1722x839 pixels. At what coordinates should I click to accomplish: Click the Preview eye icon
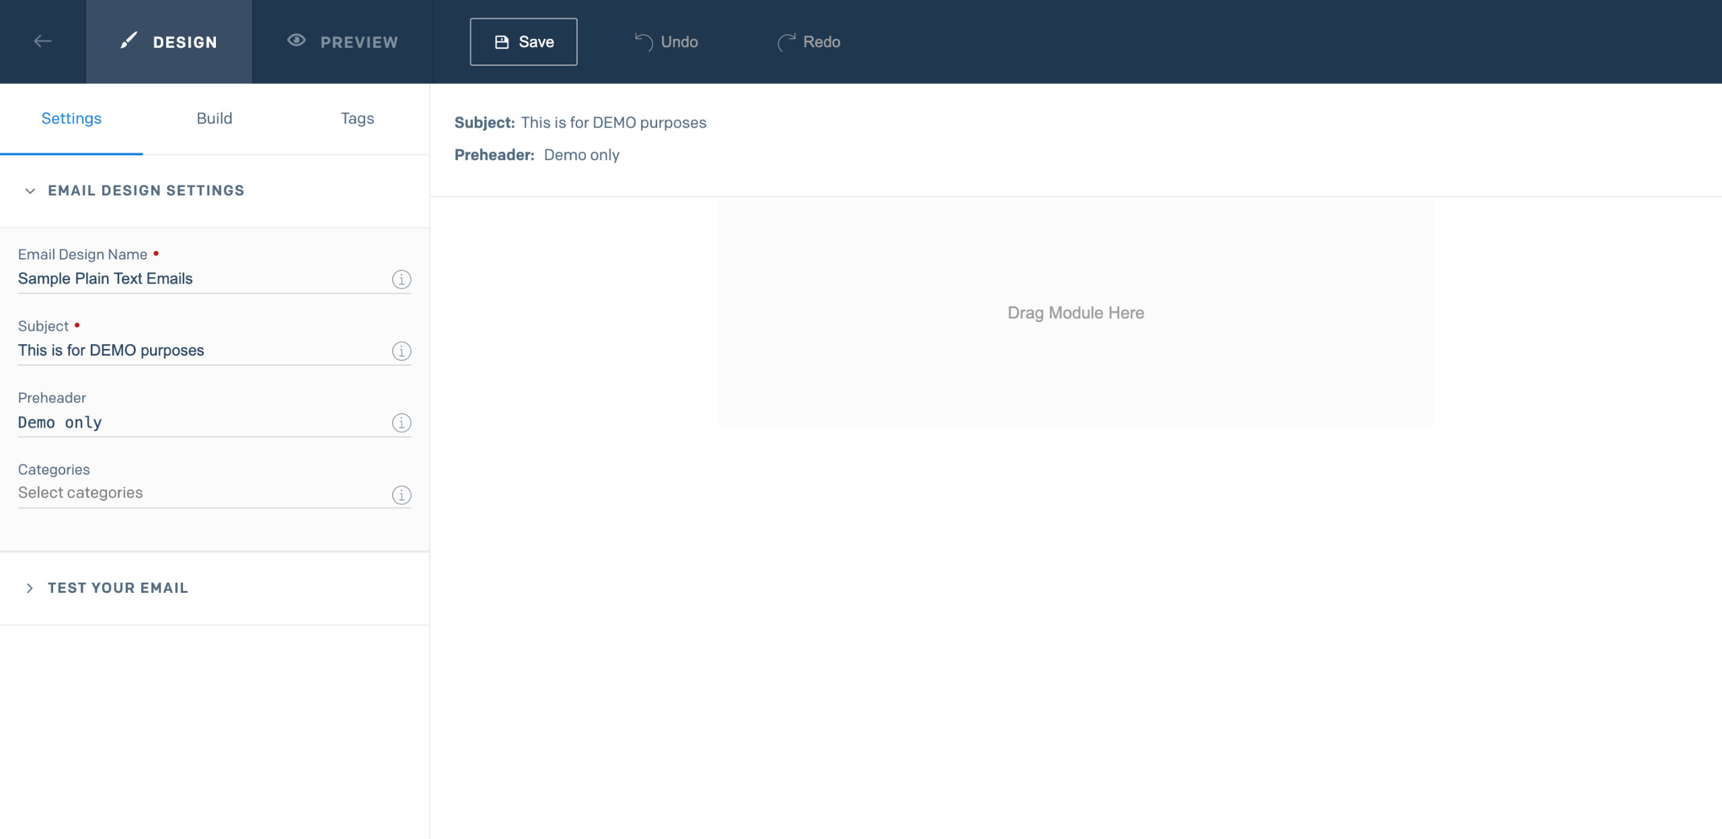click(296, 40)
